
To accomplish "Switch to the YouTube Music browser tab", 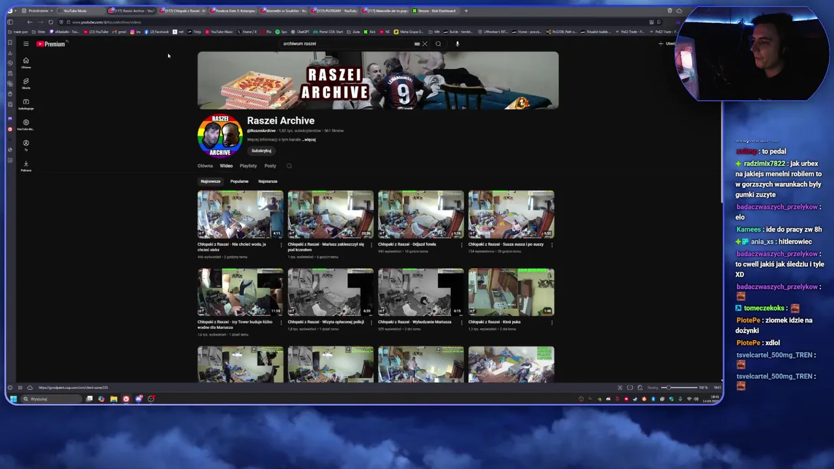I will tap(79, 10).
